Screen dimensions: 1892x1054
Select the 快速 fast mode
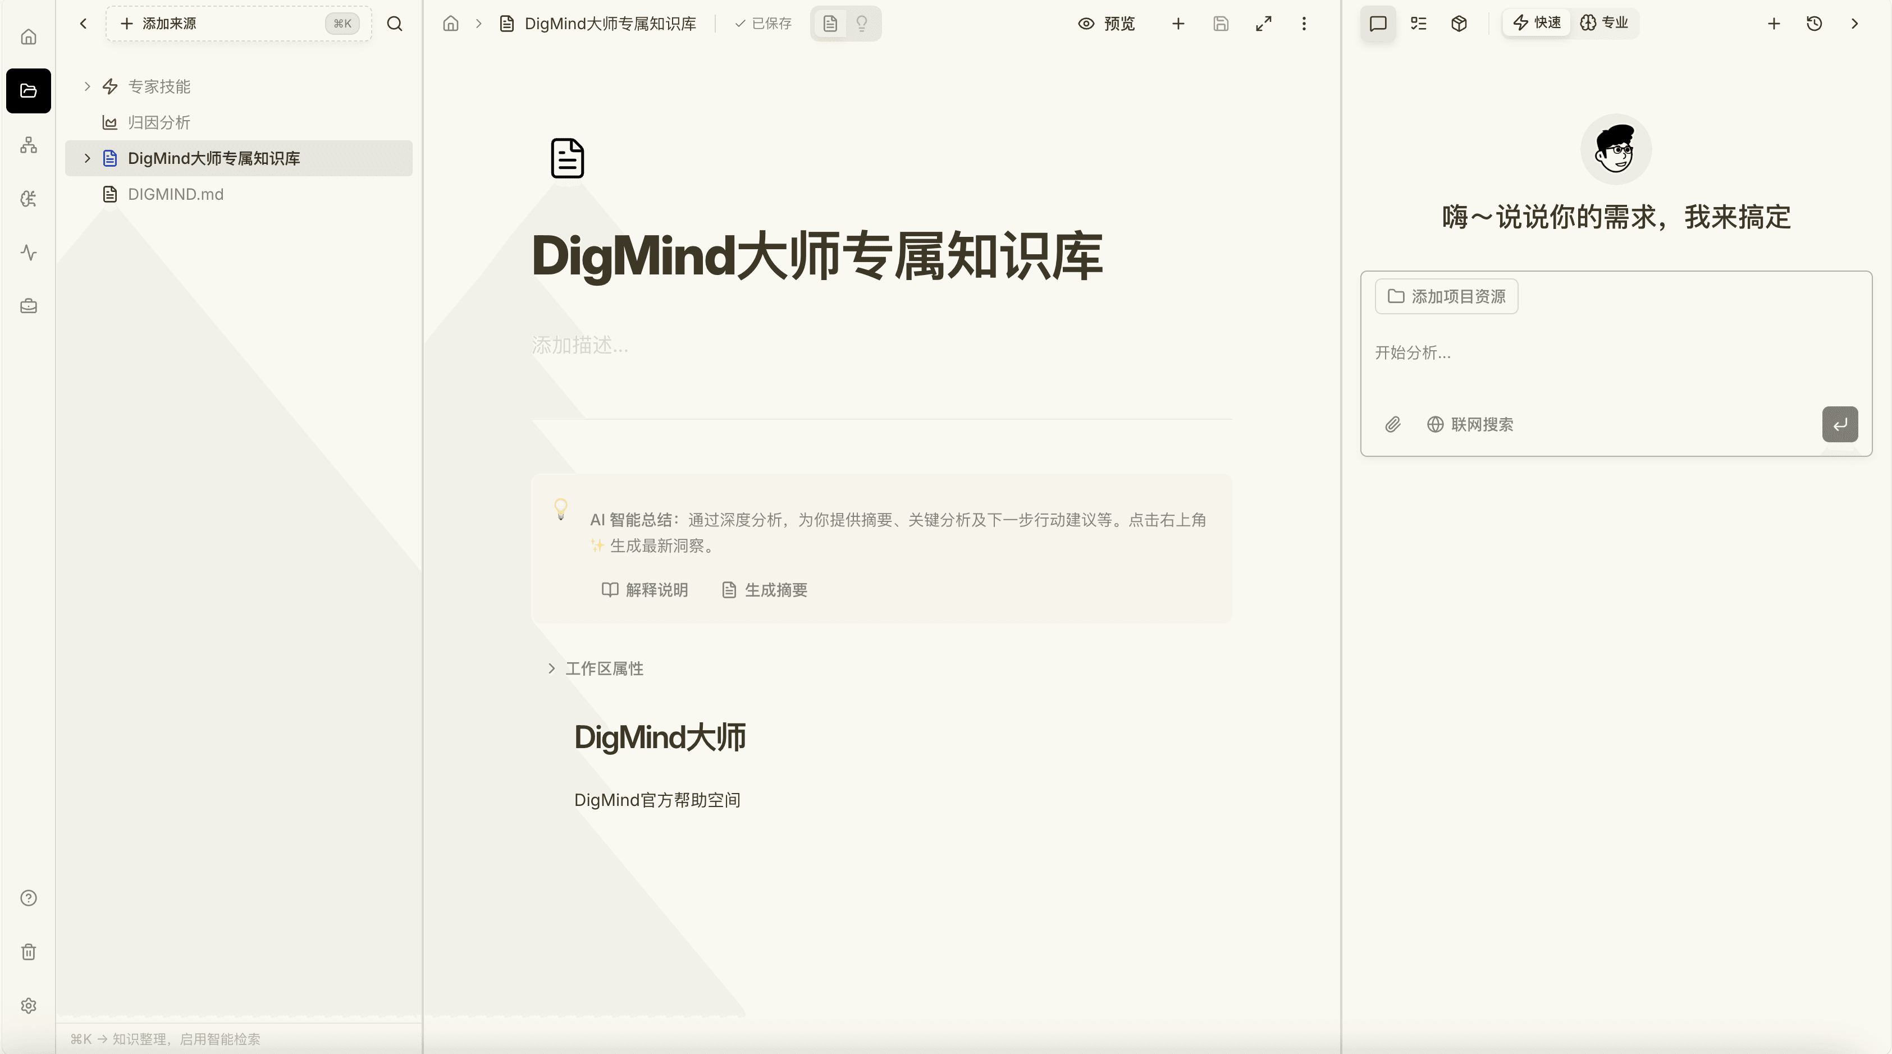[x=1537, y=23]
